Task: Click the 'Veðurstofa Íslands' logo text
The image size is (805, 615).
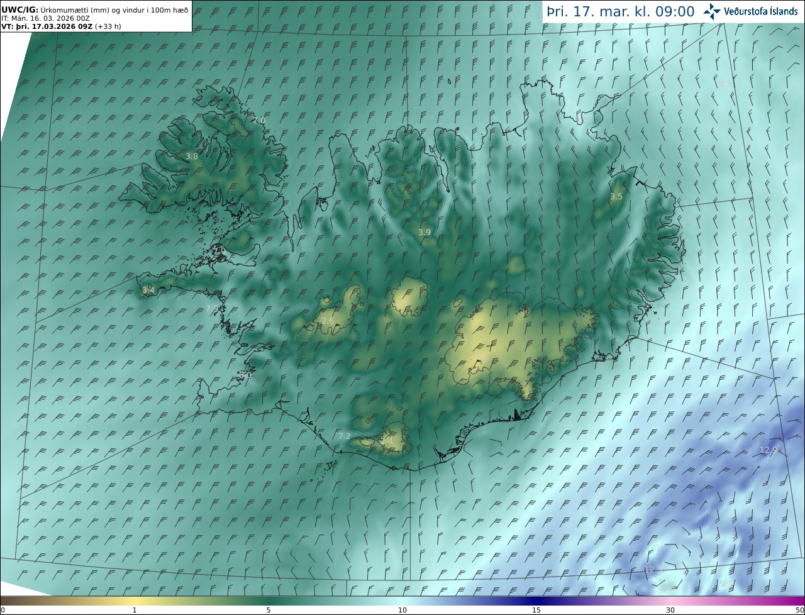Action: 760,11
